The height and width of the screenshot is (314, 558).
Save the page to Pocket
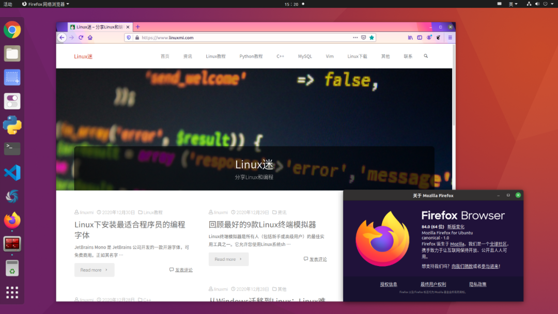click(x=363, y=37)
